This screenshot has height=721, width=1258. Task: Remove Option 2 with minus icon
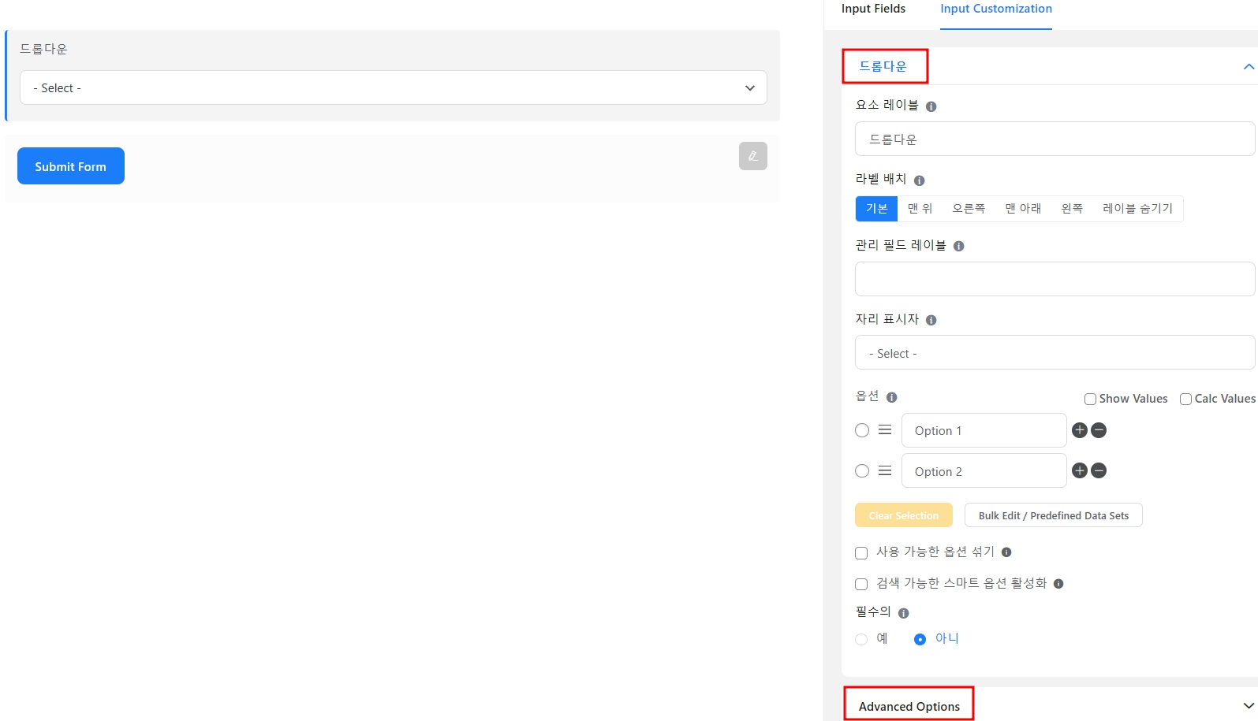point(1099,470)
